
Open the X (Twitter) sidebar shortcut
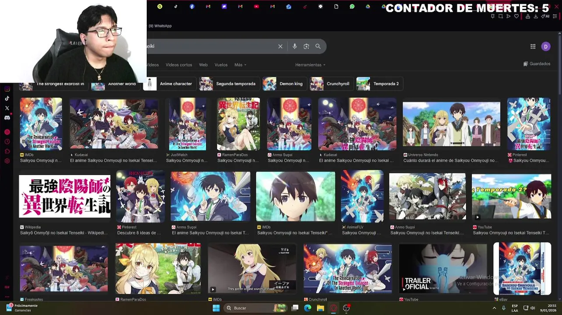(7, 108)
